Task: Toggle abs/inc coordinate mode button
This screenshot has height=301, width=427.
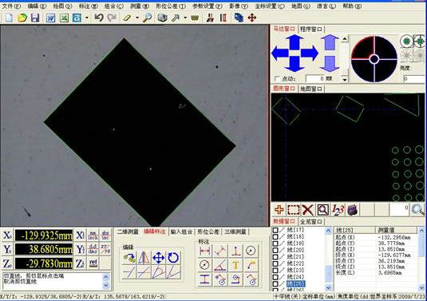Action: click(x=105, y=236)
